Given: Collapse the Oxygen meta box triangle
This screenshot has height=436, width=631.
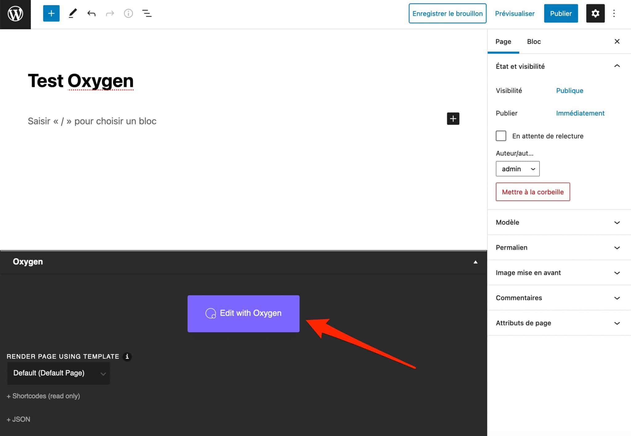Looking at the screenshot, I should [475, 262].
